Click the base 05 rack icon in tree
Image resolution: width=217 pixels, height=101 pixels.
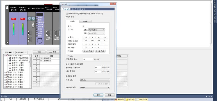click(x=8, y=82)
